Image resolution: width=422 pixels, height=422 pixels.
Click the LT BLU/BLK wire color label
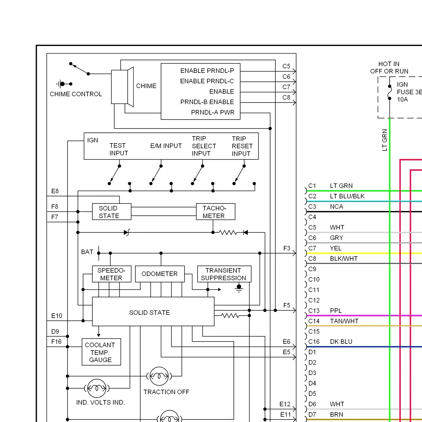pos(347,196)
